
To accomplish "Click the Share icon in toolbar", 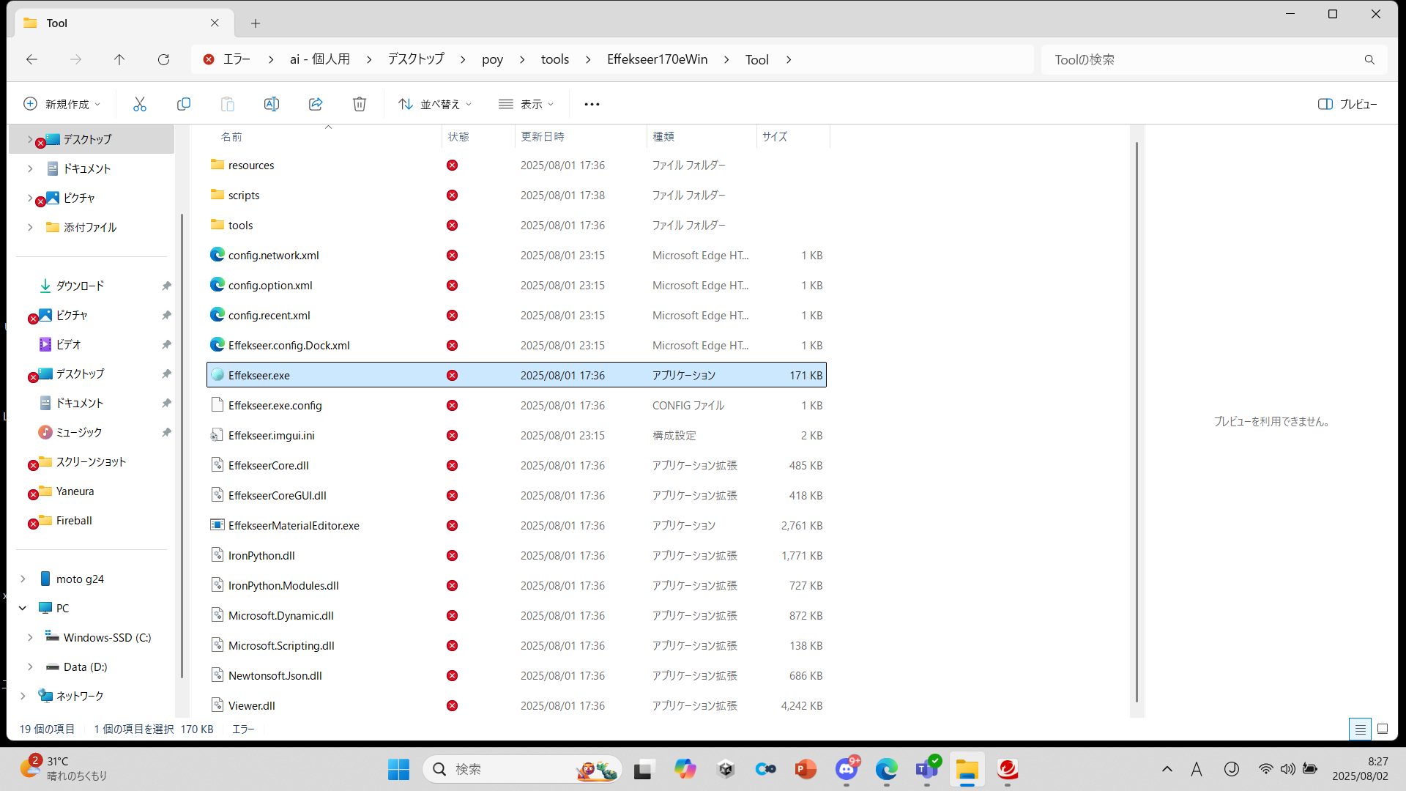I will pos(316,104).
